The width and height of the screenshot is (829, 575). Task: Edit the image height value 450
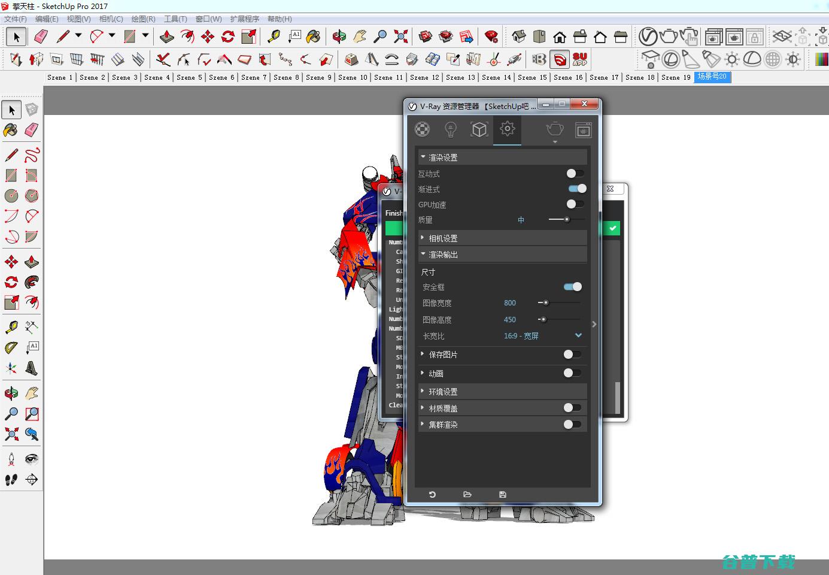(510, 319)
